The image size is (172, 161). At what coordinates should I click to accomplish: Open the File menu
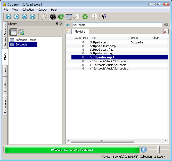[x=6, y=10]
